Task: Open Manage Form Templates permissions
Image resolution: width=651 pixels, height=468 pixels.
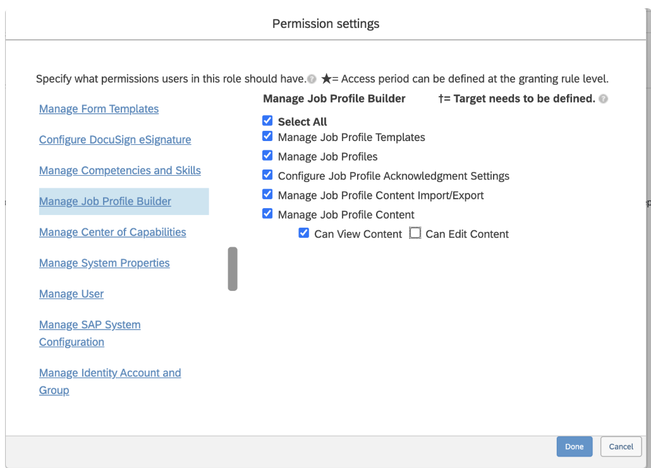Action: click(x=99, y=109)
